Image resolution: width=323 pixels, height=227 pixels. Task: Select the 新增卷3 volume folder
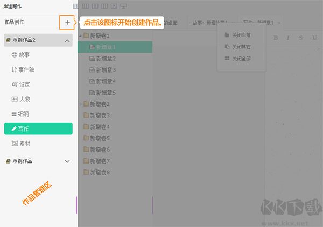(96, 116)
